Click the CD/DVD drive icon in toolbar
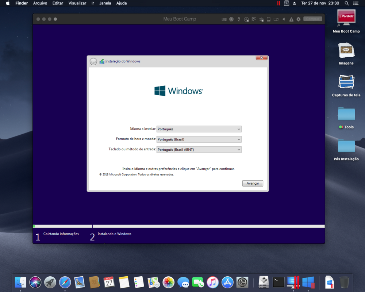The width and height of the screenshot is (365, 292). click(x=246, y=19)
